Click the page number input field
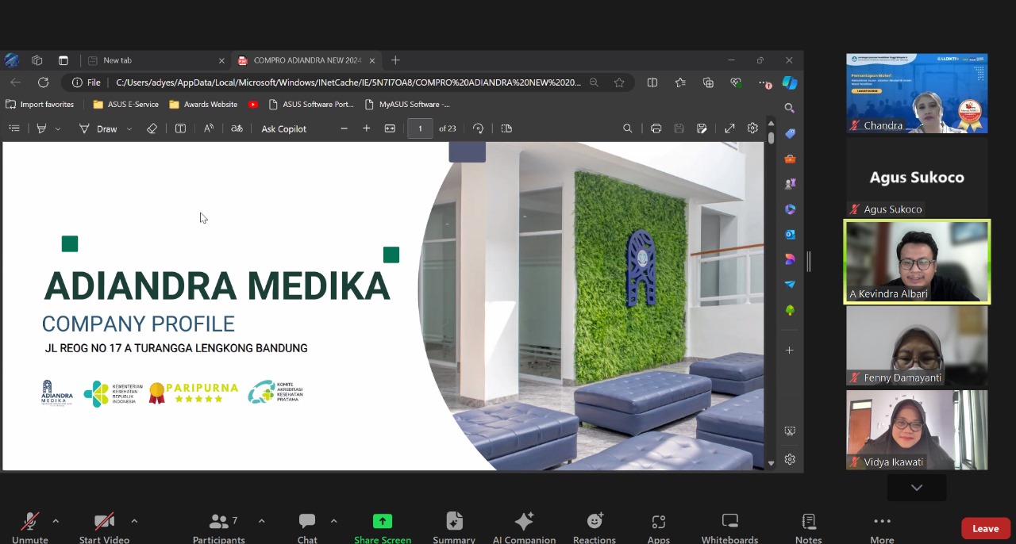This screenshot has height=544, width=1016. [420, 128]
